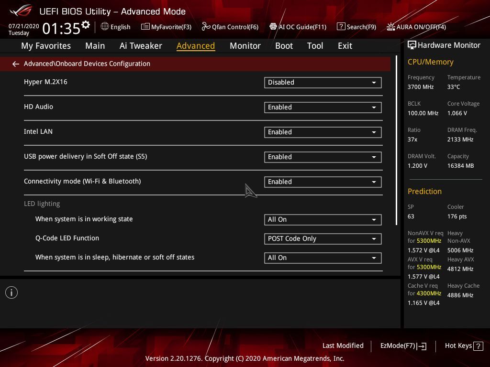Click the 176 pts cooler value
Image resolution: width=490 pixels, height=367 pixels.
tap(457, 216)
